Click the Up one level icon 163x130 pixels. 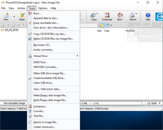23,25
